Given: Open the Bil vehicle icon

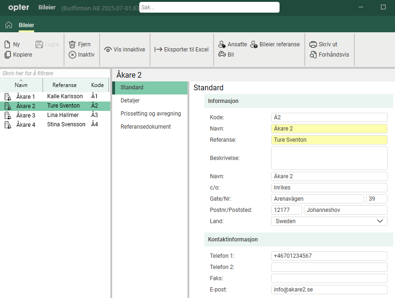Looking at the screenshot, I should [x=222, y=55].
